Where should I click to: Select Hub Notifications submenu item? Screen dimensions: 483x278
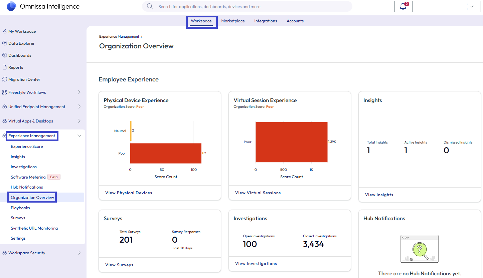tap(27, 187)
